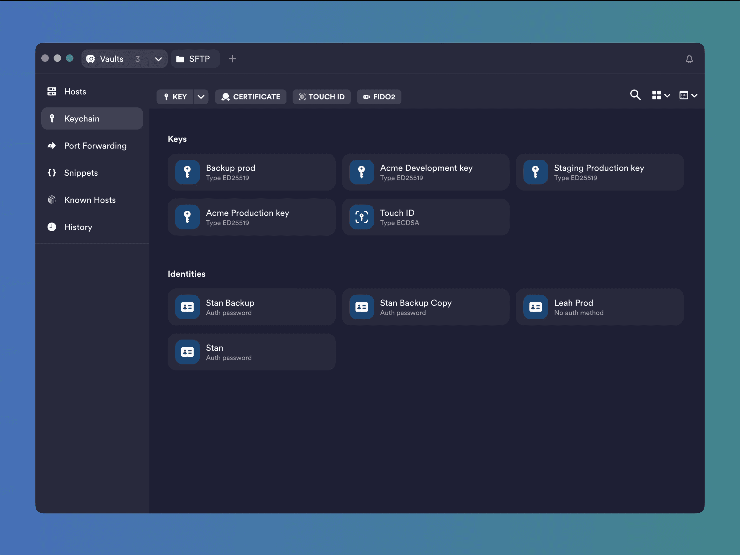The width and height of the screenshot is (740, 555).
Task: Open the Leah Prod identity card
Action: [599, 307]
